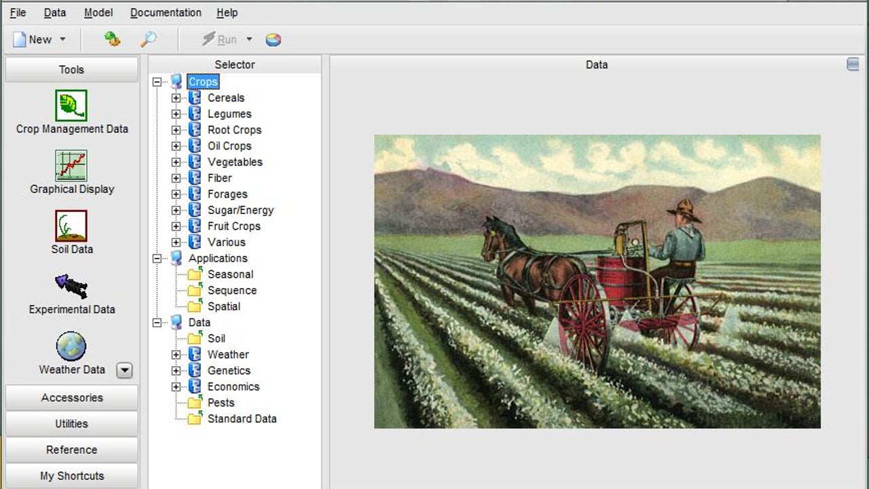Open the Help menu
The image size is (869, 489).
pos(227,12)
